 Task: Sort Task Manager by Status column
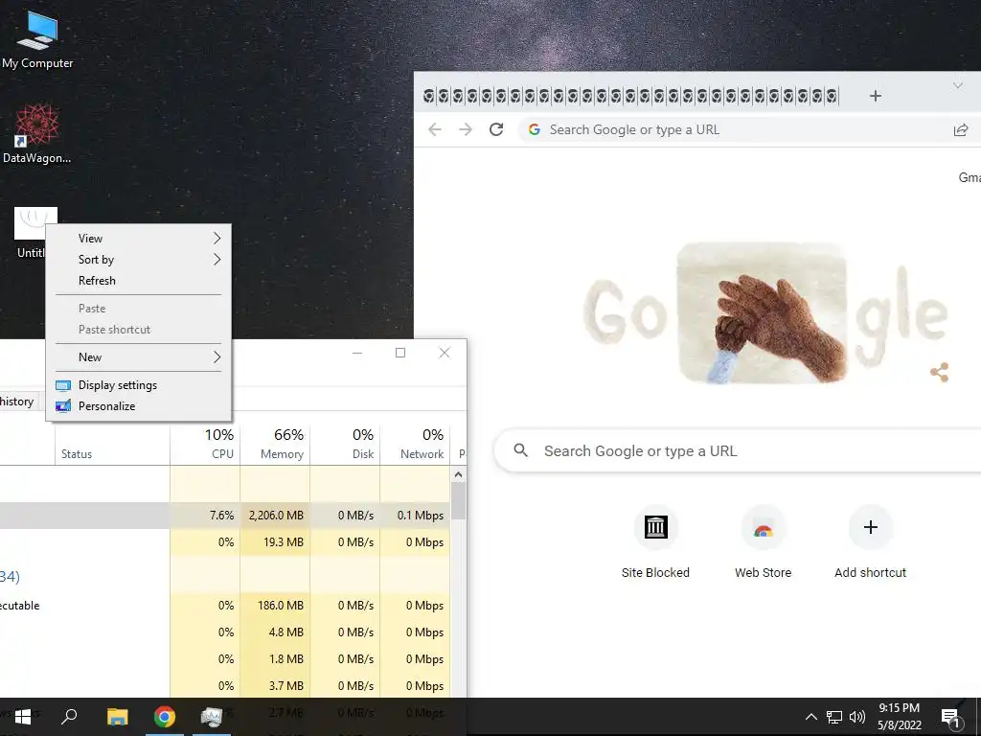pyautogui.click(x=113, y=444)
